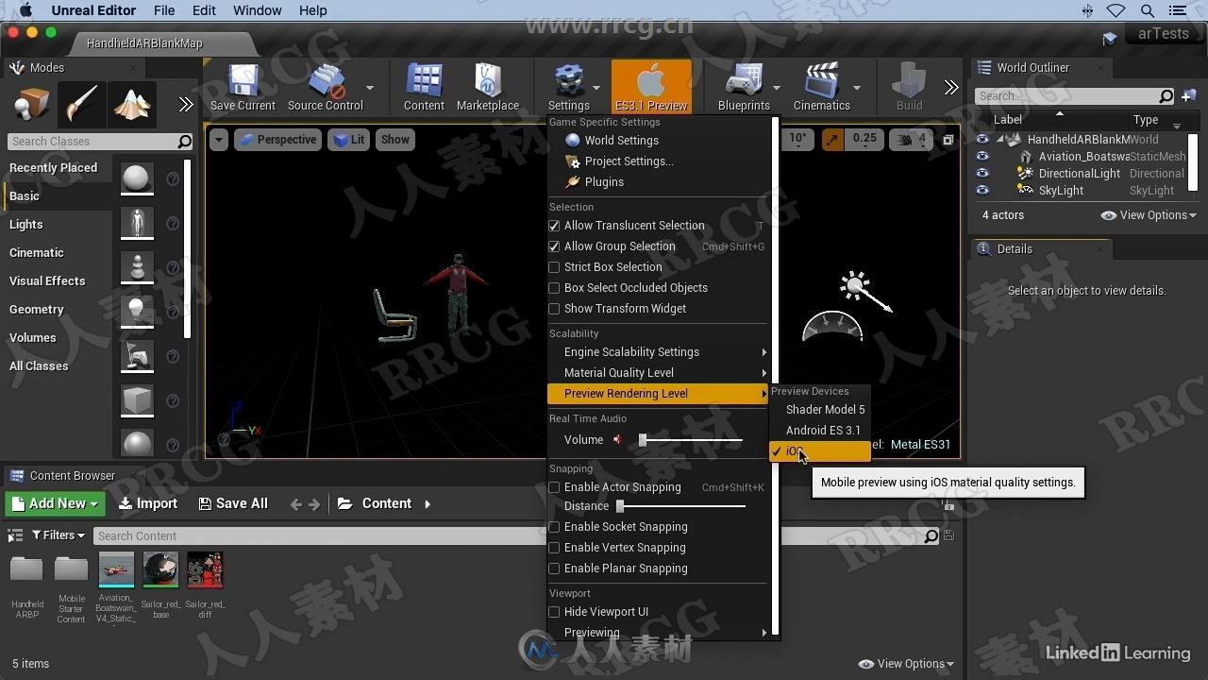The width and height of the screenshot is (1208, 680).
Task: Click the sources panel toggle icon
Action: tap(14, 535)
